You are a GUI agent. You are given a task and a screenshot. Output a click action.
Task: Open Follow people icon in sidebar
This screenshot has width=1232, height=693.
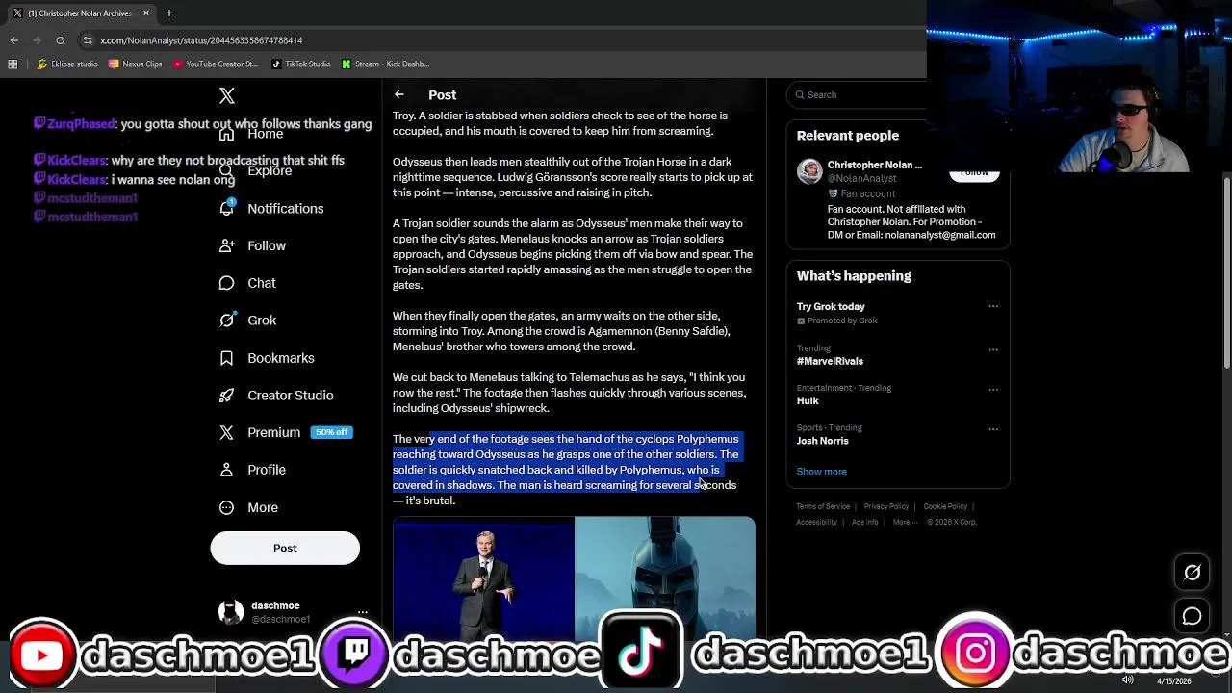click(227, 245)
